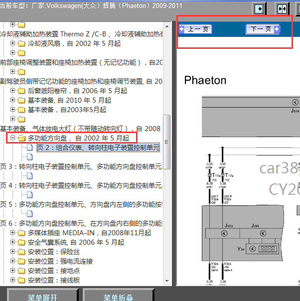Open 页 2：组合仪表、转向柱电子装置控制单元
This screenshot has width=300, height=301.
pyautogui.click(x=98, y=148)
